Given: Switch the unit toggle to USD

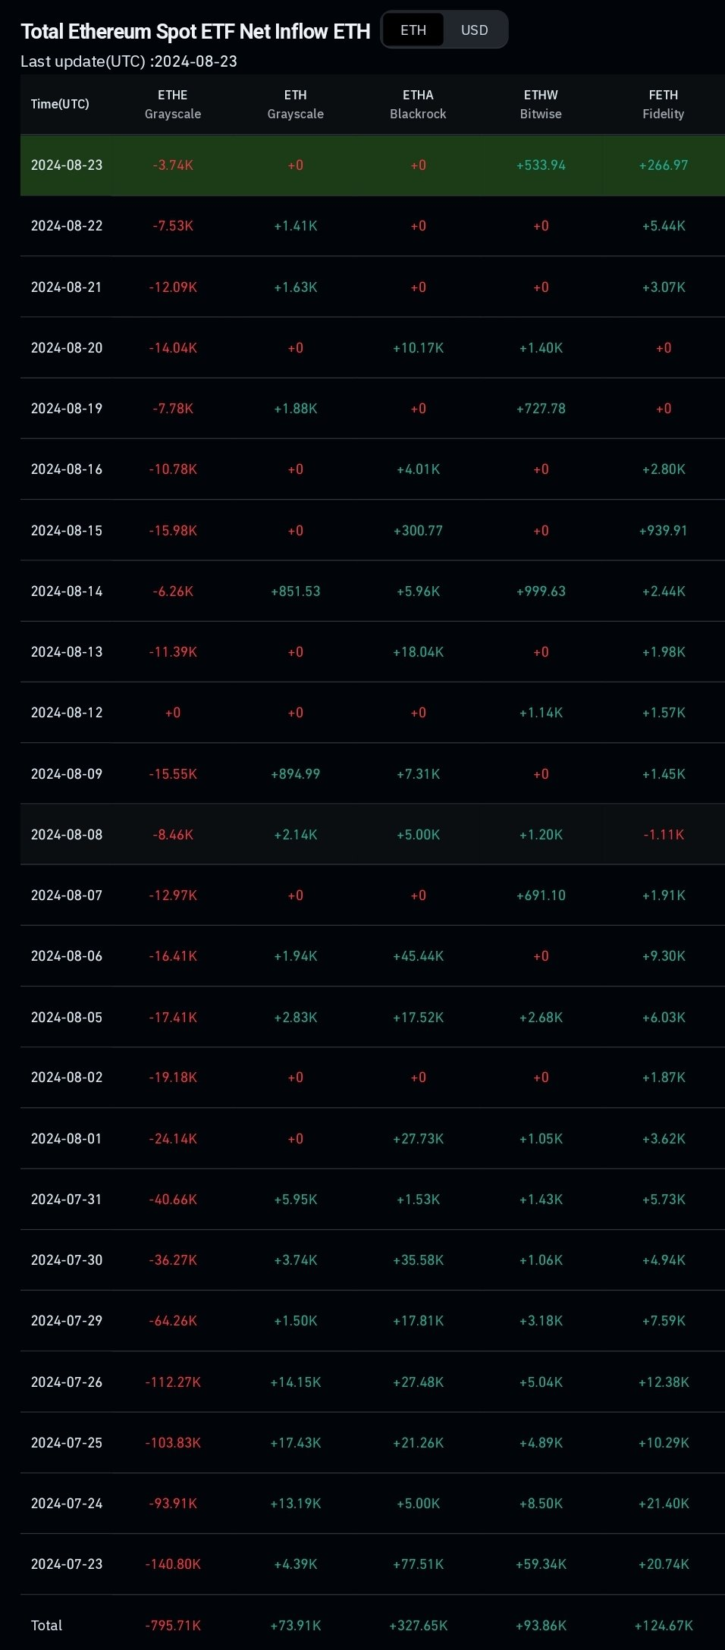Looking at the screenshot, I should pos(475,30).
